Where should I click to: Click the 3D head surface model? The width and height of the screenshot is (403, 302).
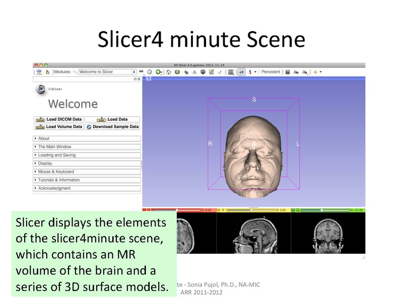(253, 157)
